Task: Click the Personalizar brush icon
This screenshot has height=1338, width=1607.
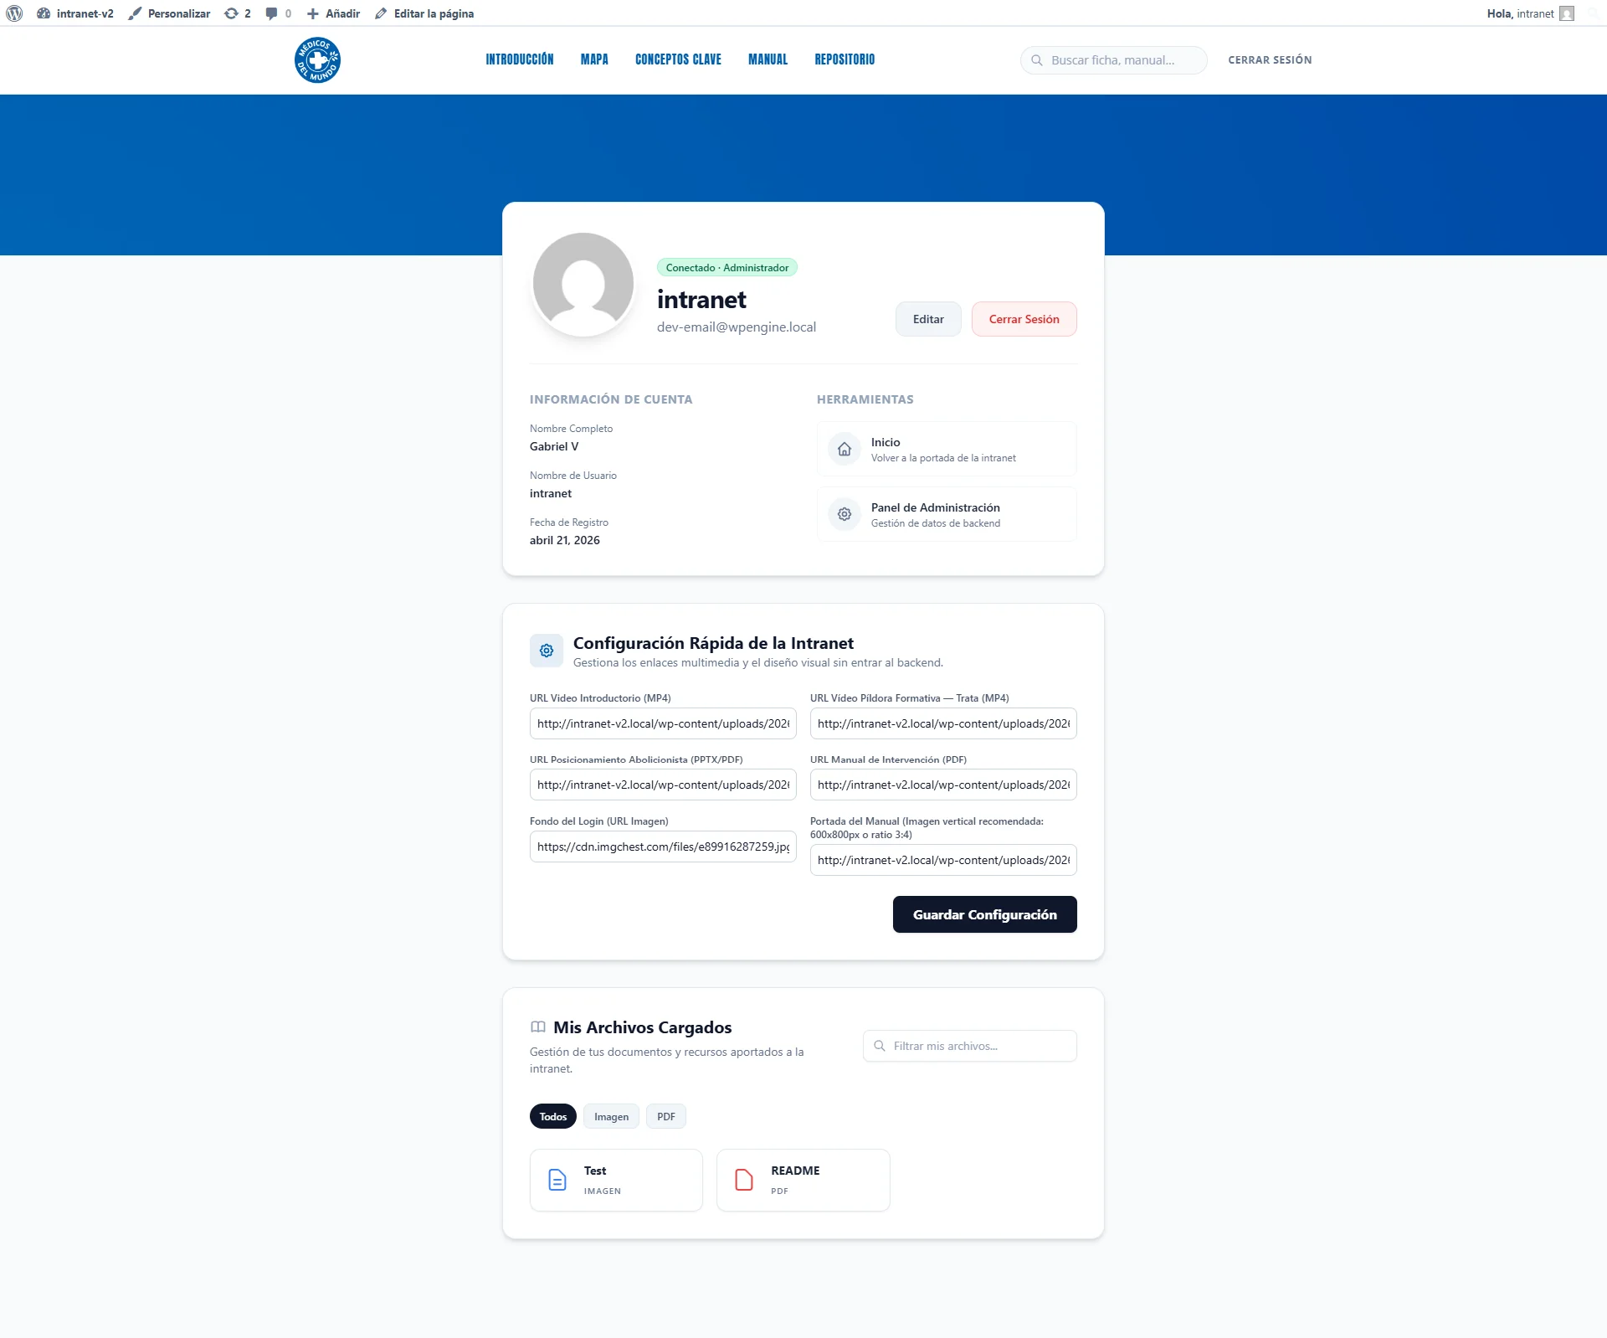Action: pos(135,13)
